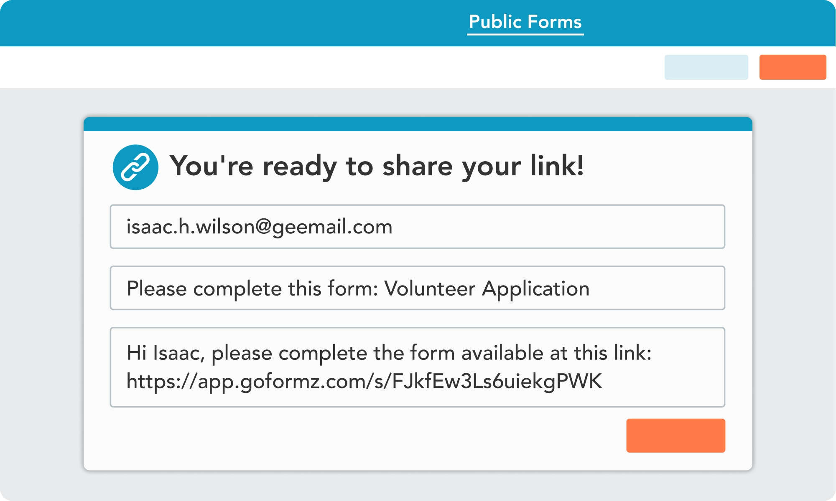
Task: Open the Public Forms tab
Action: [x=525, y=22]
